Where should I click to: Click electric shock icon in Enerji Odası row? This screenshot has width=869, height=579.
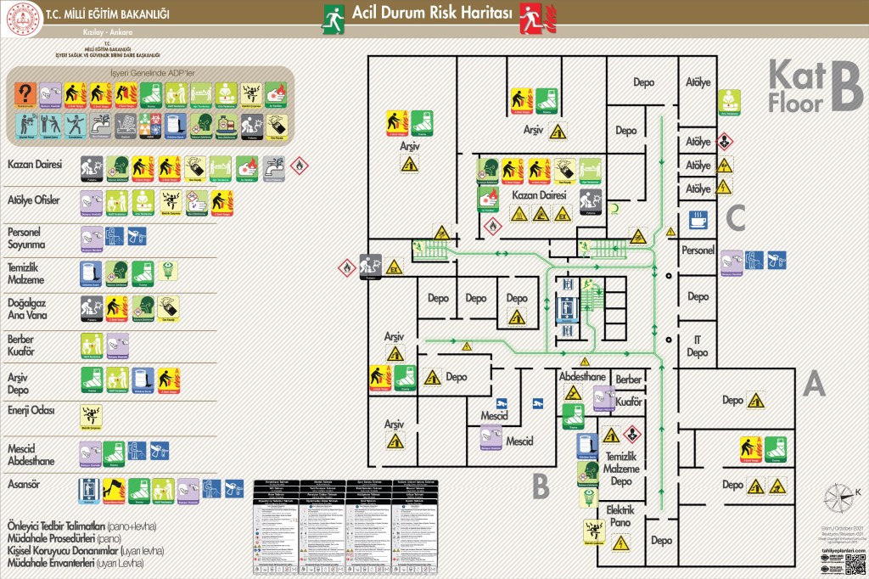pos(90,415)
